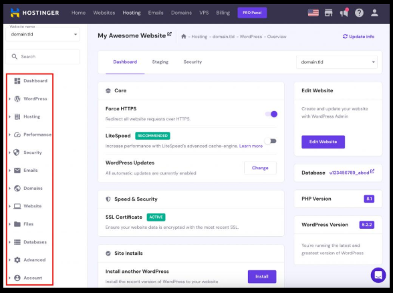
Task: Open the external link icon beside My Awesome Website
Action: 170,34
